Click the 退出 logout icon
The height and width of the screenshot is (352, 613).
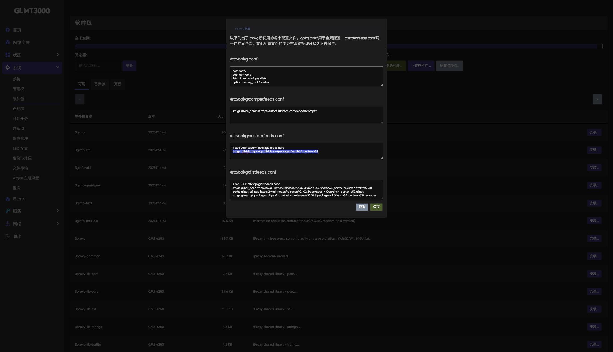(7, 236)
